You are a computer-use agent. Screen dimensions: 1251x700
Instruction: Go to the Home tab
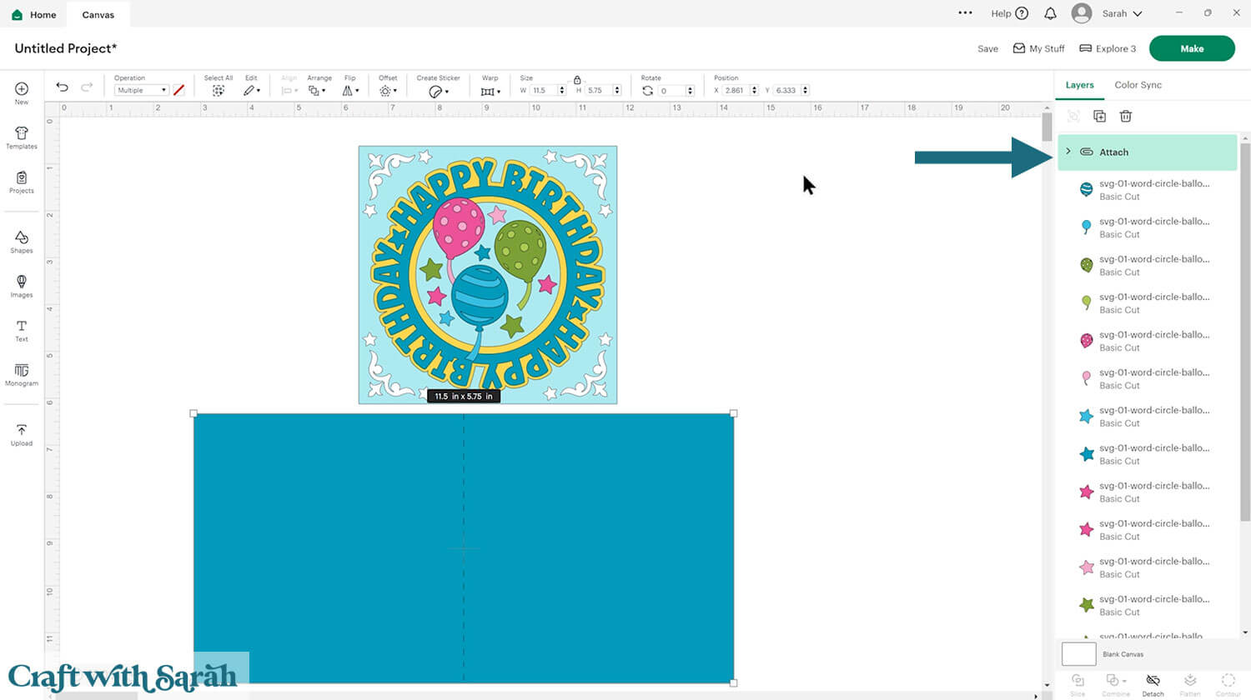click(x=34, y=14)
